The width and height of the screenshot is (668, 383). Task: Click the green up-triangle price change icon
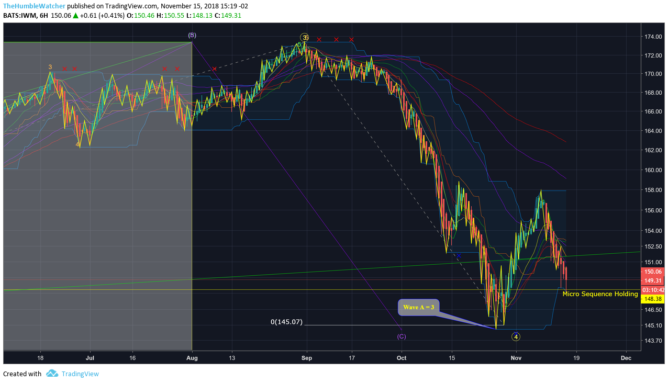pyautogui.click(x=75, y=15)
